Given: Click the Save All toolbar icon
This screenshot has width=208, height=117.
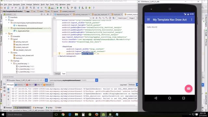Looking at the screenshot, I should pyautogui.click(x=5, y=8).
